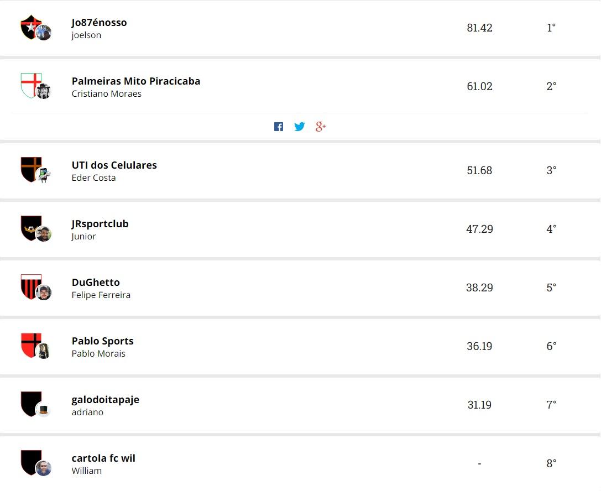Click the galodoitapaje top hat avatar

[x=43, y=410]
